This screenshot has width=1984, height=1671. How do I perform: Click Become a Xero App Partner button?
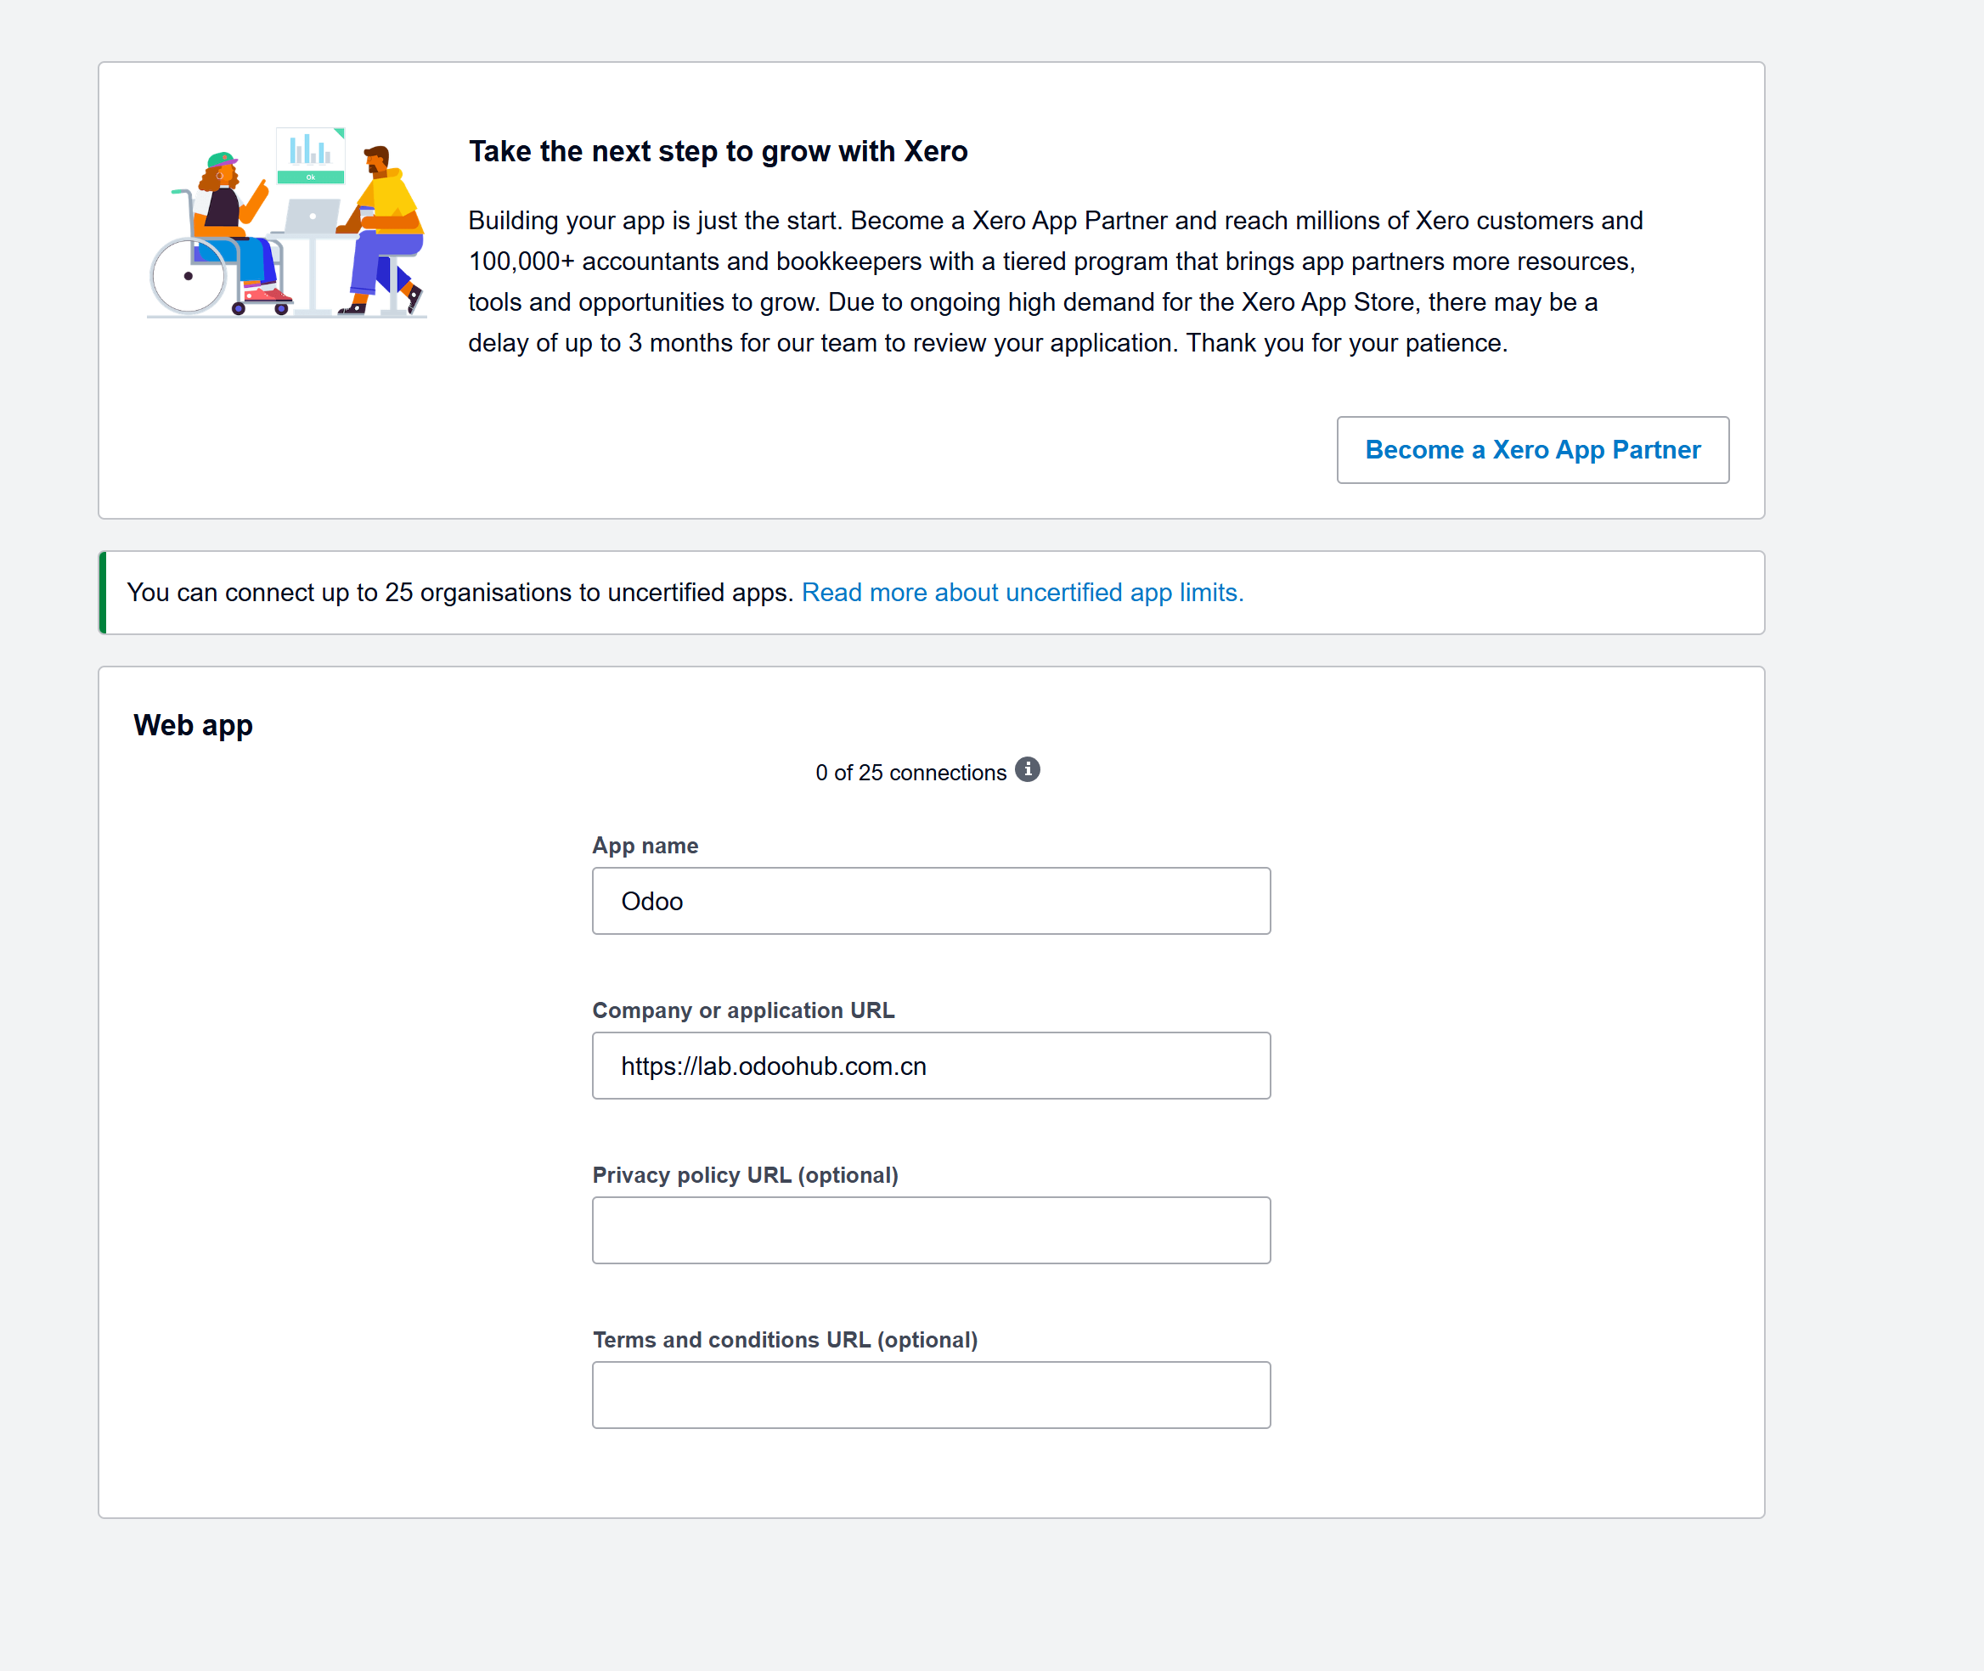[x=1532, y=450]
